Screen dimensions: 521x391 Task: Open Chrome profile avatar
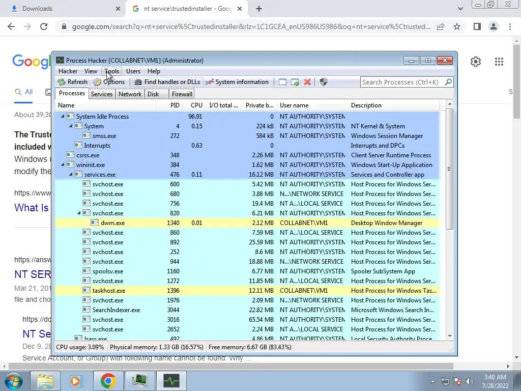point(494,26)
